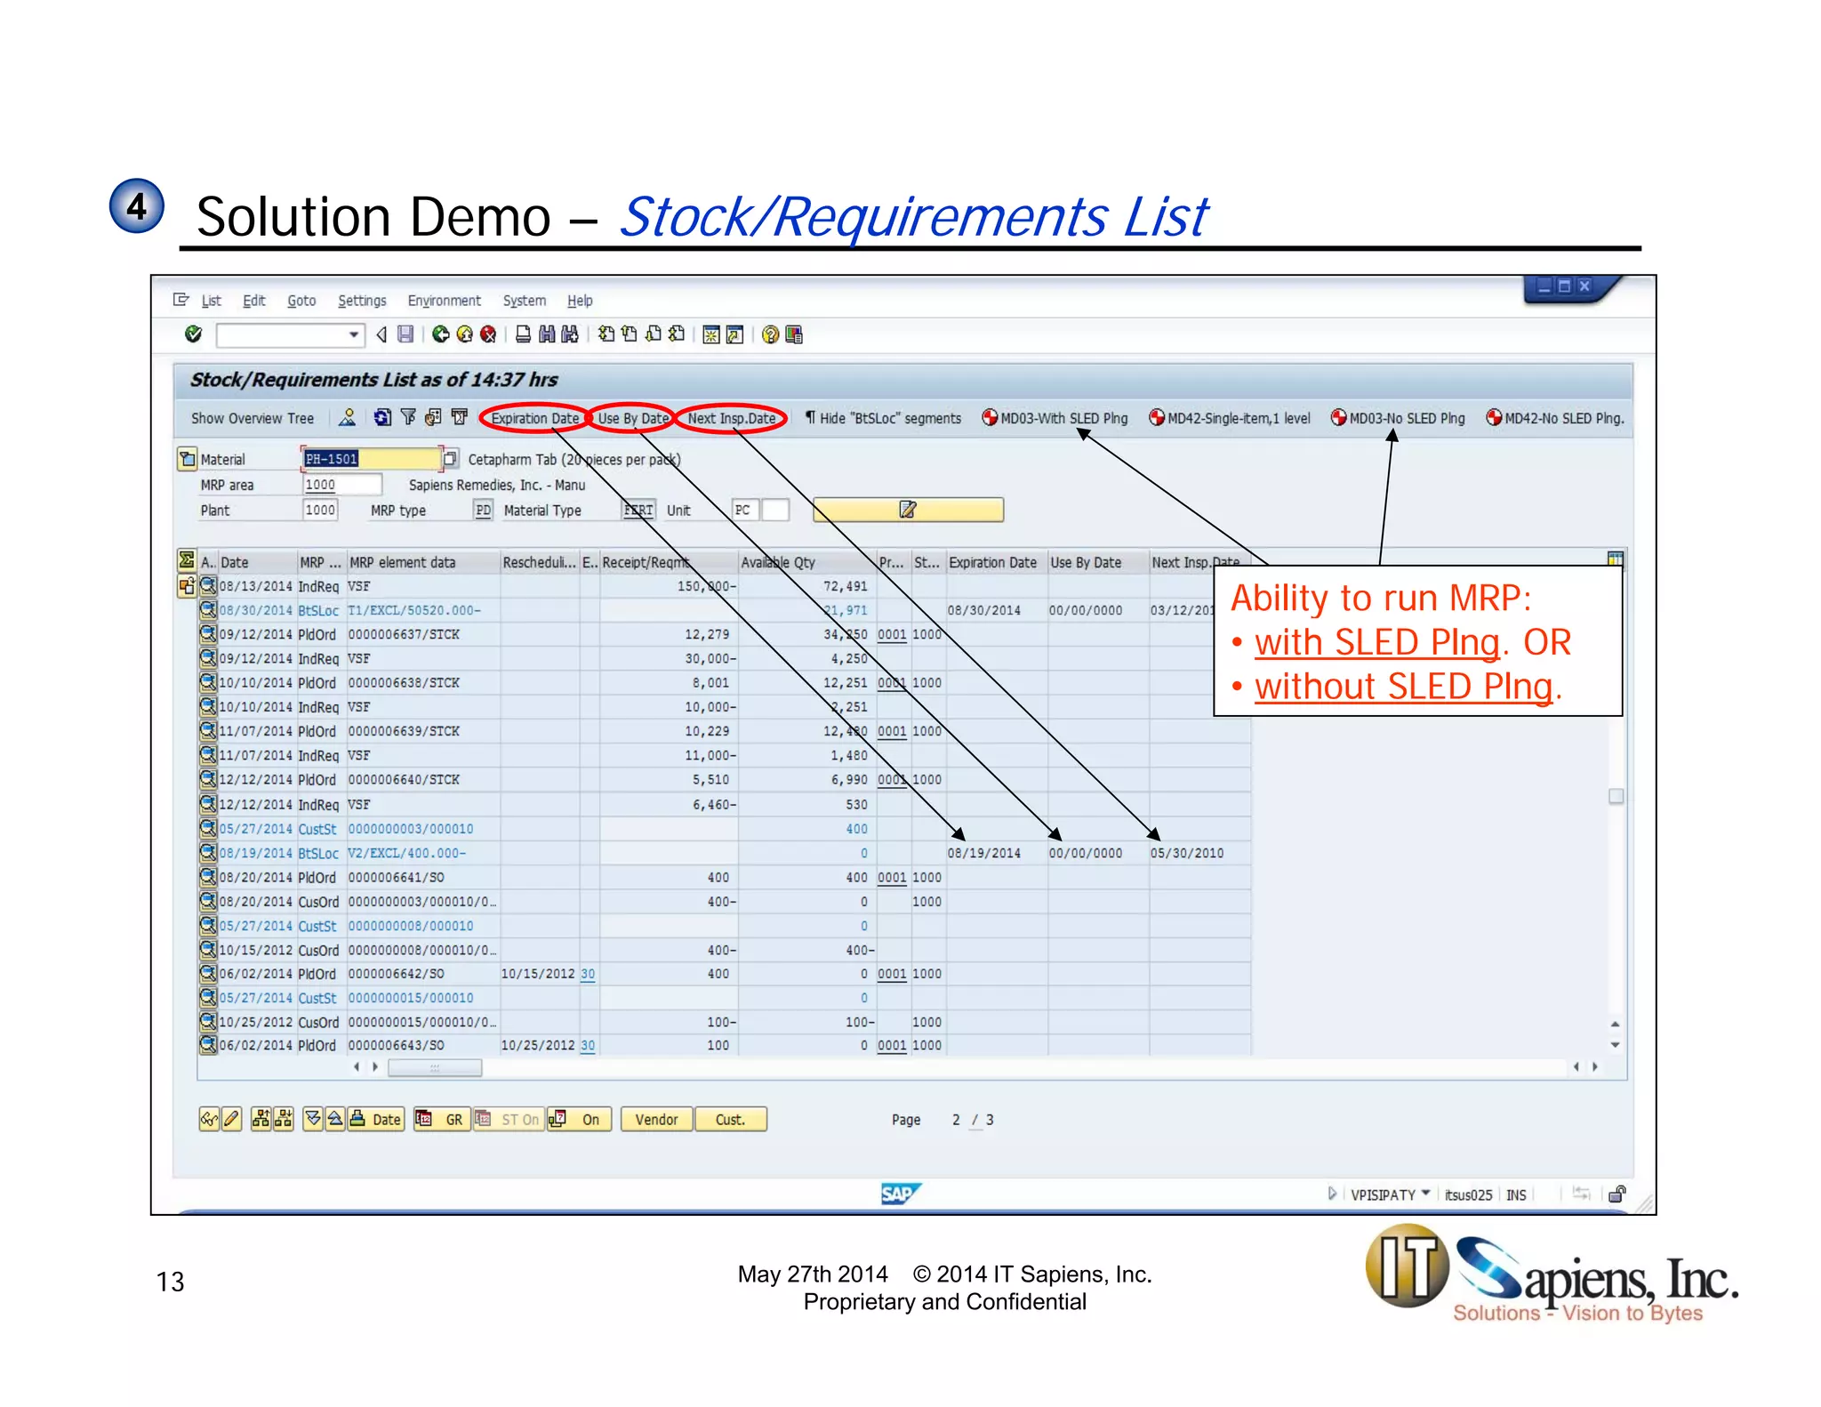Click the lock icon in status bar
1821x1407 pixels.
point(1617,1194)
